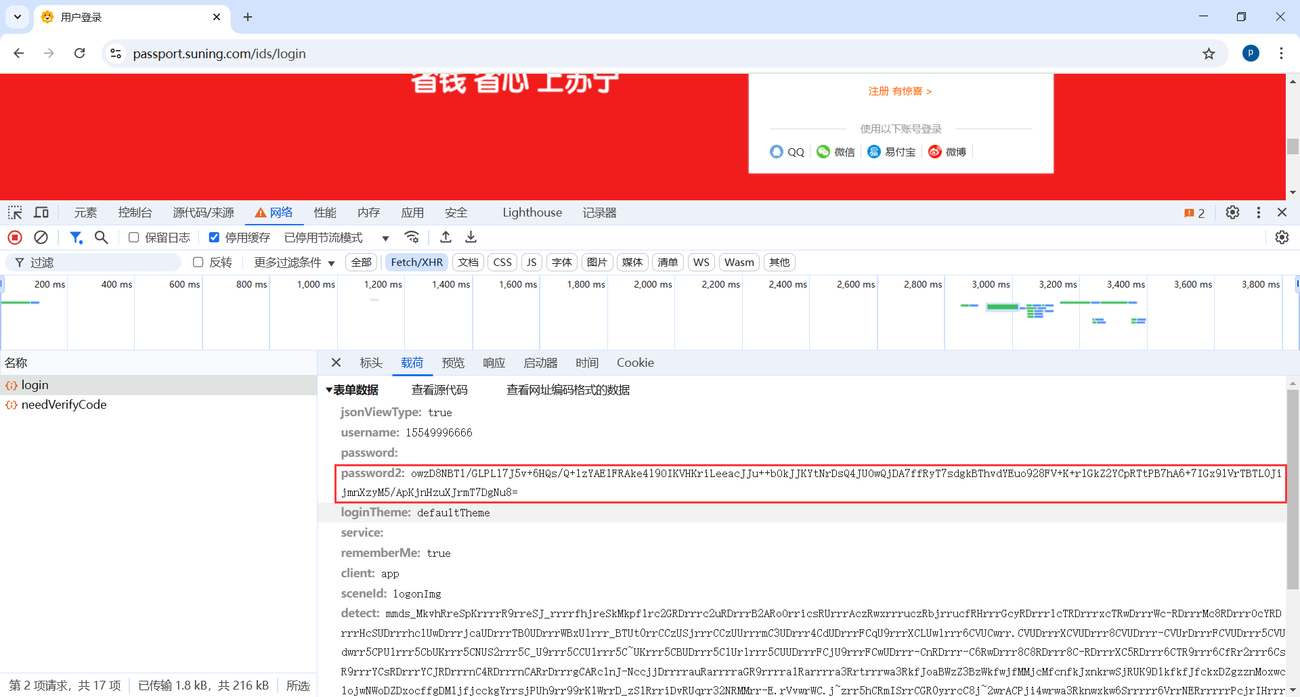Screen dimensions: 1300x697
Task: Enable the 保留日志 checkbox
Action: coord(133,238)
